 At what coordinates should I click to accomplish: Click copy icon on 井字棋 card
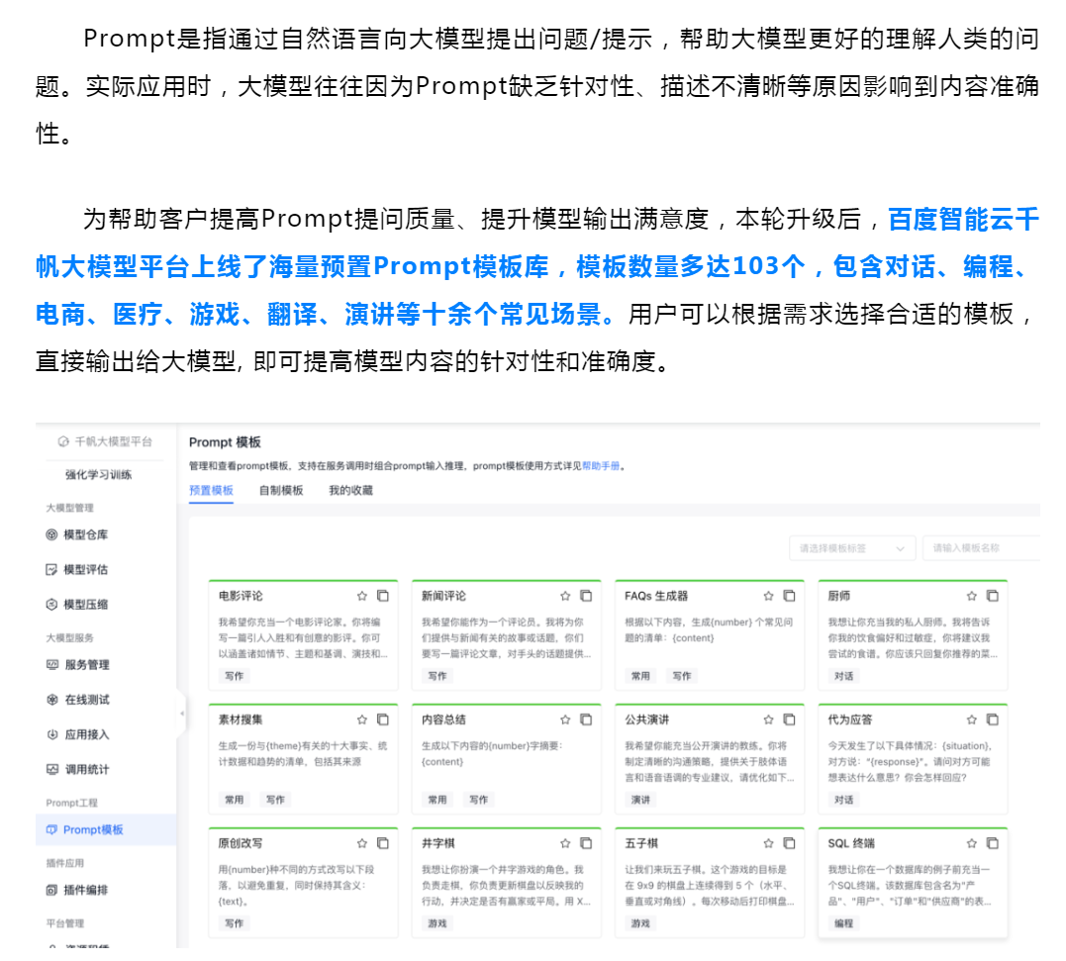pyautogui.click(x=586, y=843)
